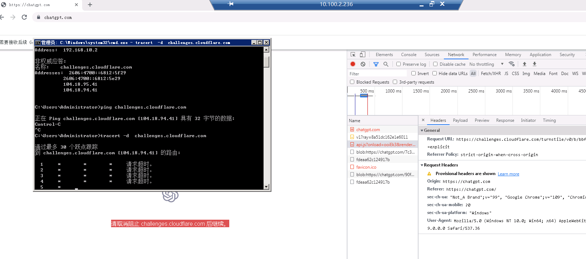Check the Disable cache option
The width and height of the screenshot is (586, 259).
point(435,64)
